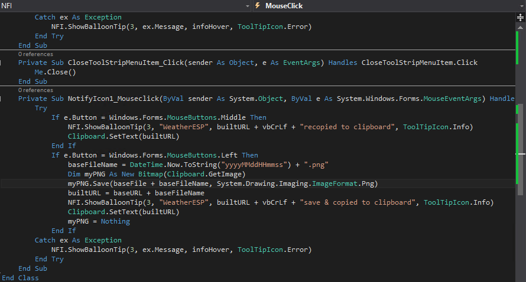Click the method name 'NotifyIcon1_Mouseclick'
This screenshot has width=526, height=282.
point(113,99)
